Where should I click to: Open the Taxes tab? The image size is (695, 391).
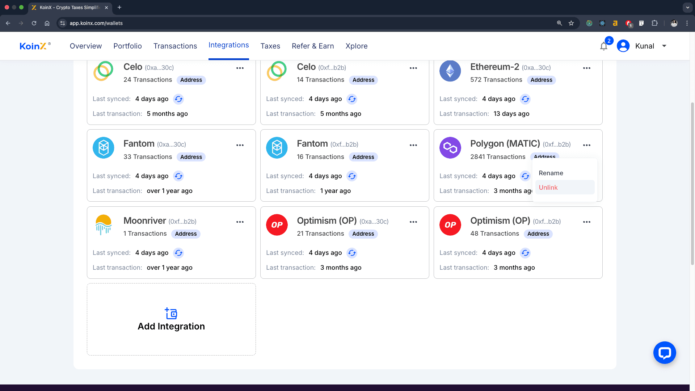270,46
